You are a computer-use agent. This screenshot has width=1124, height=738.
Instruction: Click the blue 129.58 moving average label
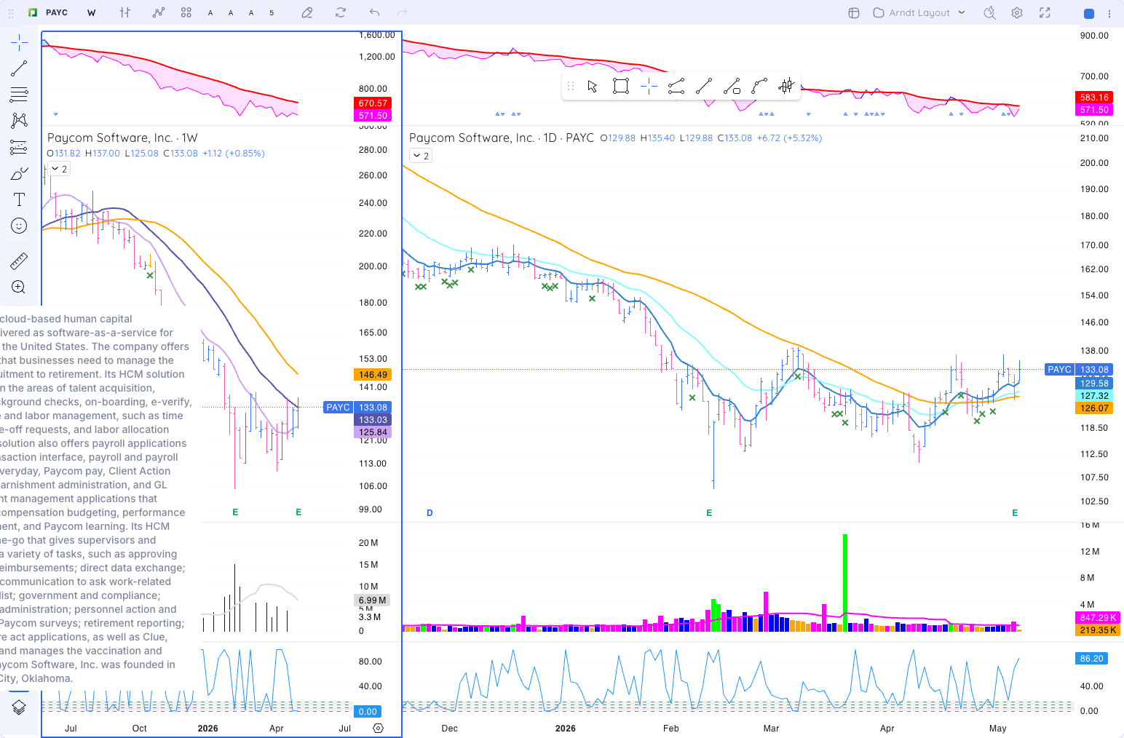[x=1094, y=384]
